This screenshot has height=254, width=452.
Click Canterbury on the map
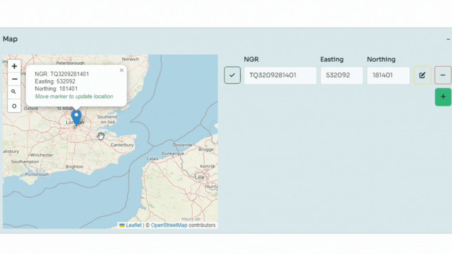(122, 145)
